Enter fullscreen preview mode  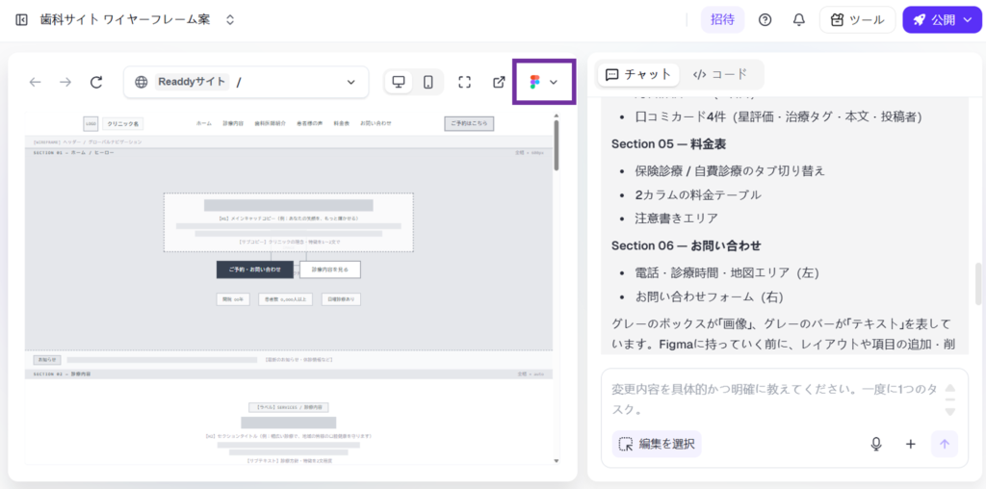click(x=464, y=82)
